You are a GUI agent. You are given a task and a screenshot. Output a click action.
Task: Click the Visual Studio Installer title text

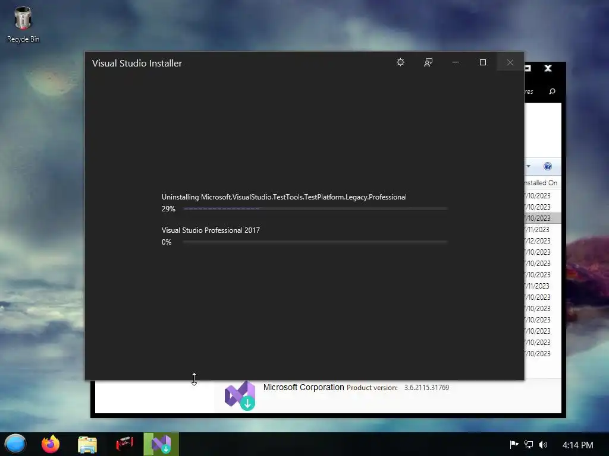(137, 63)
